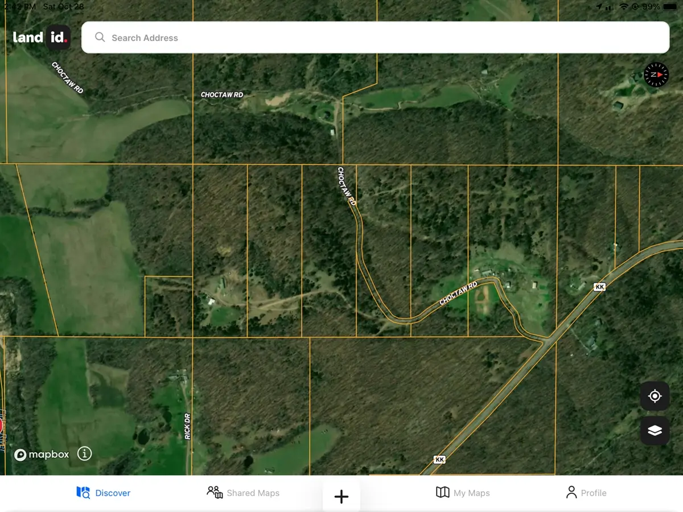Screen dimensions: 683x512
Task: Open the Shared Maps tab
Action: 243,493
